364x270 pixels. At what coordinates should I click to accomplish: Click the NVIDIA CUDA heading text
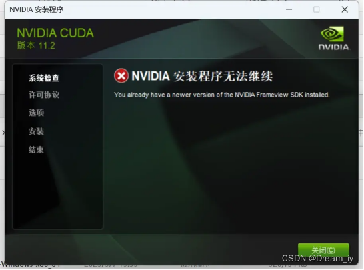[55, 33]
